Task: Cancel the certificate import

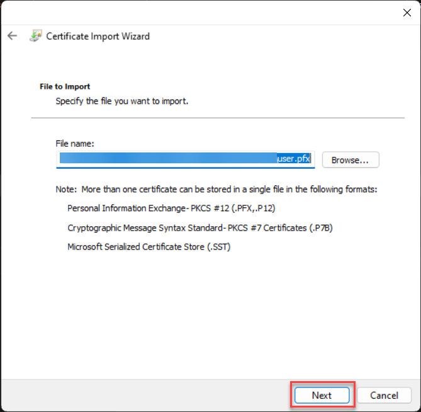Action: click(384, 396)
